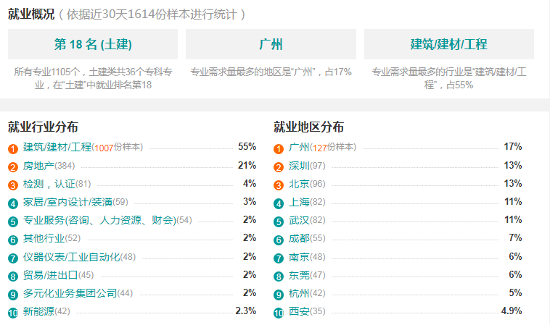The height and width of the screenshot is (325, 550).
Task: Open the 武汉 region link
Action: (299, 220)
